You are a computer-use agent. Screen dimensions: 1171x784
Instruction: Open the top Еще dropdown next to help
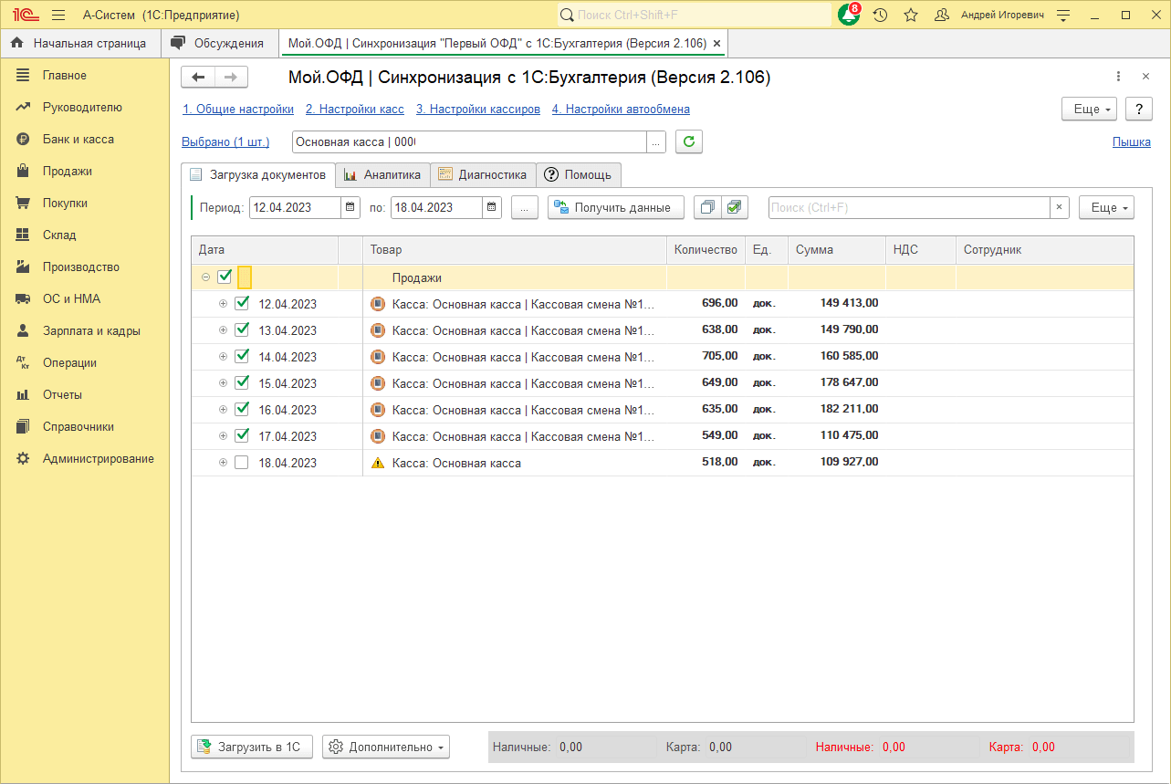click(x=1090, y=109)
